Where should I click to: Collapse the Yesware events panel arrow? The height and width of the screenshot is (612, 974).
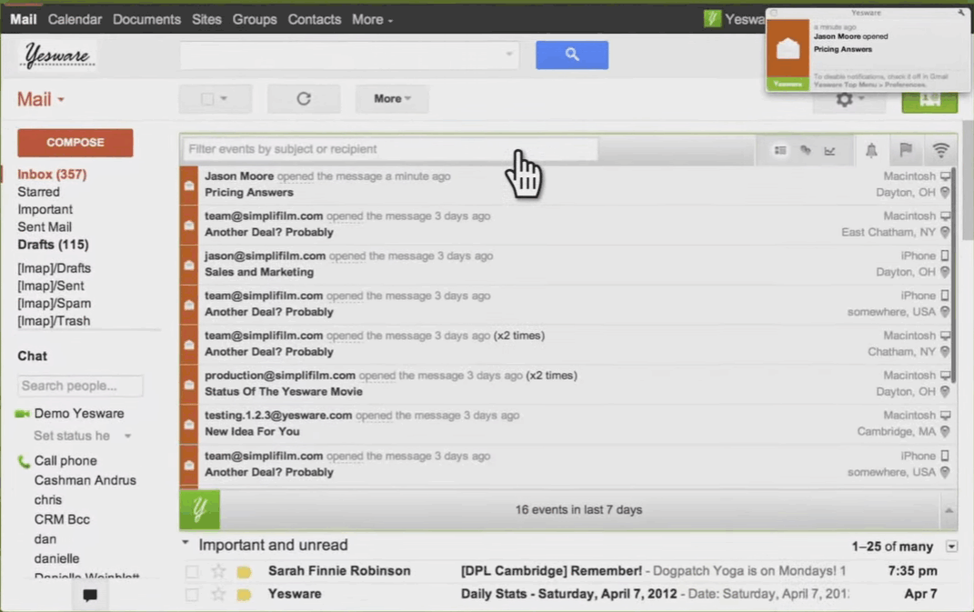[949, 510]
